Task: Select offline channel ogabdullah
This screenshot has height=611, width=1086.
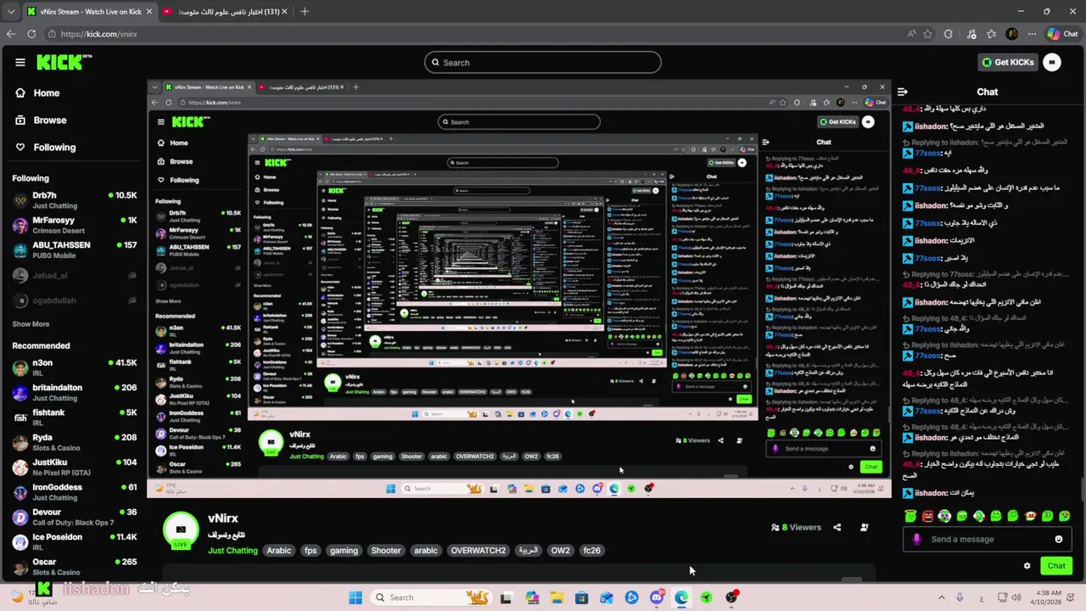Action: pos(74,300)
